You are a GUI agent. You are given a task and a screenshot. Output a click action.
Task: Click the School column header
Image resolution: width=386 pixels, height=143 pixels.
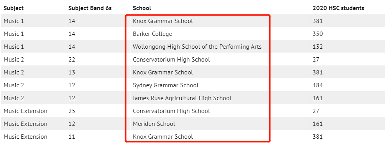[142, 8]
